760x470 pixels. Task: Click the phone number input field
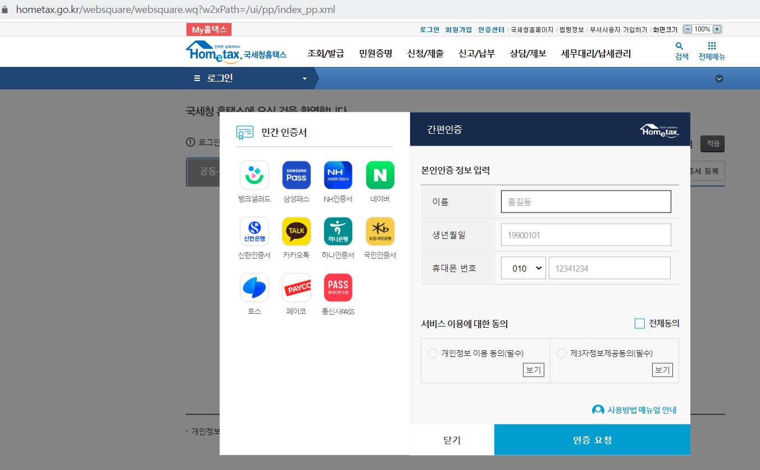pos(609,268)
